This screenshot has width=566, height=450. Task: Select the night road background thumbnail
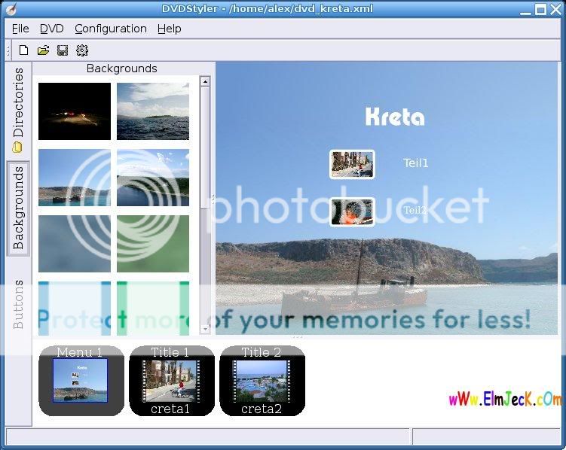point(75,111)
